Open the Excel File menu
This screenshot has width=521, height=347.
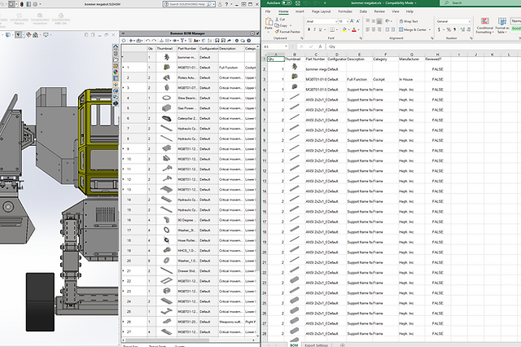tap(268, 11)
